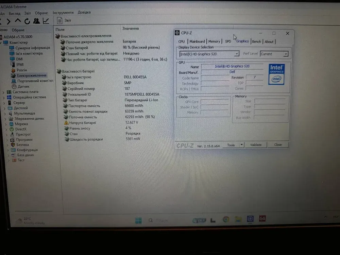Viewport: 340px width, 255px height.
Task: Click the up-level arrow in AIDA64 toolbar
Action: click(x=18, y=21)
